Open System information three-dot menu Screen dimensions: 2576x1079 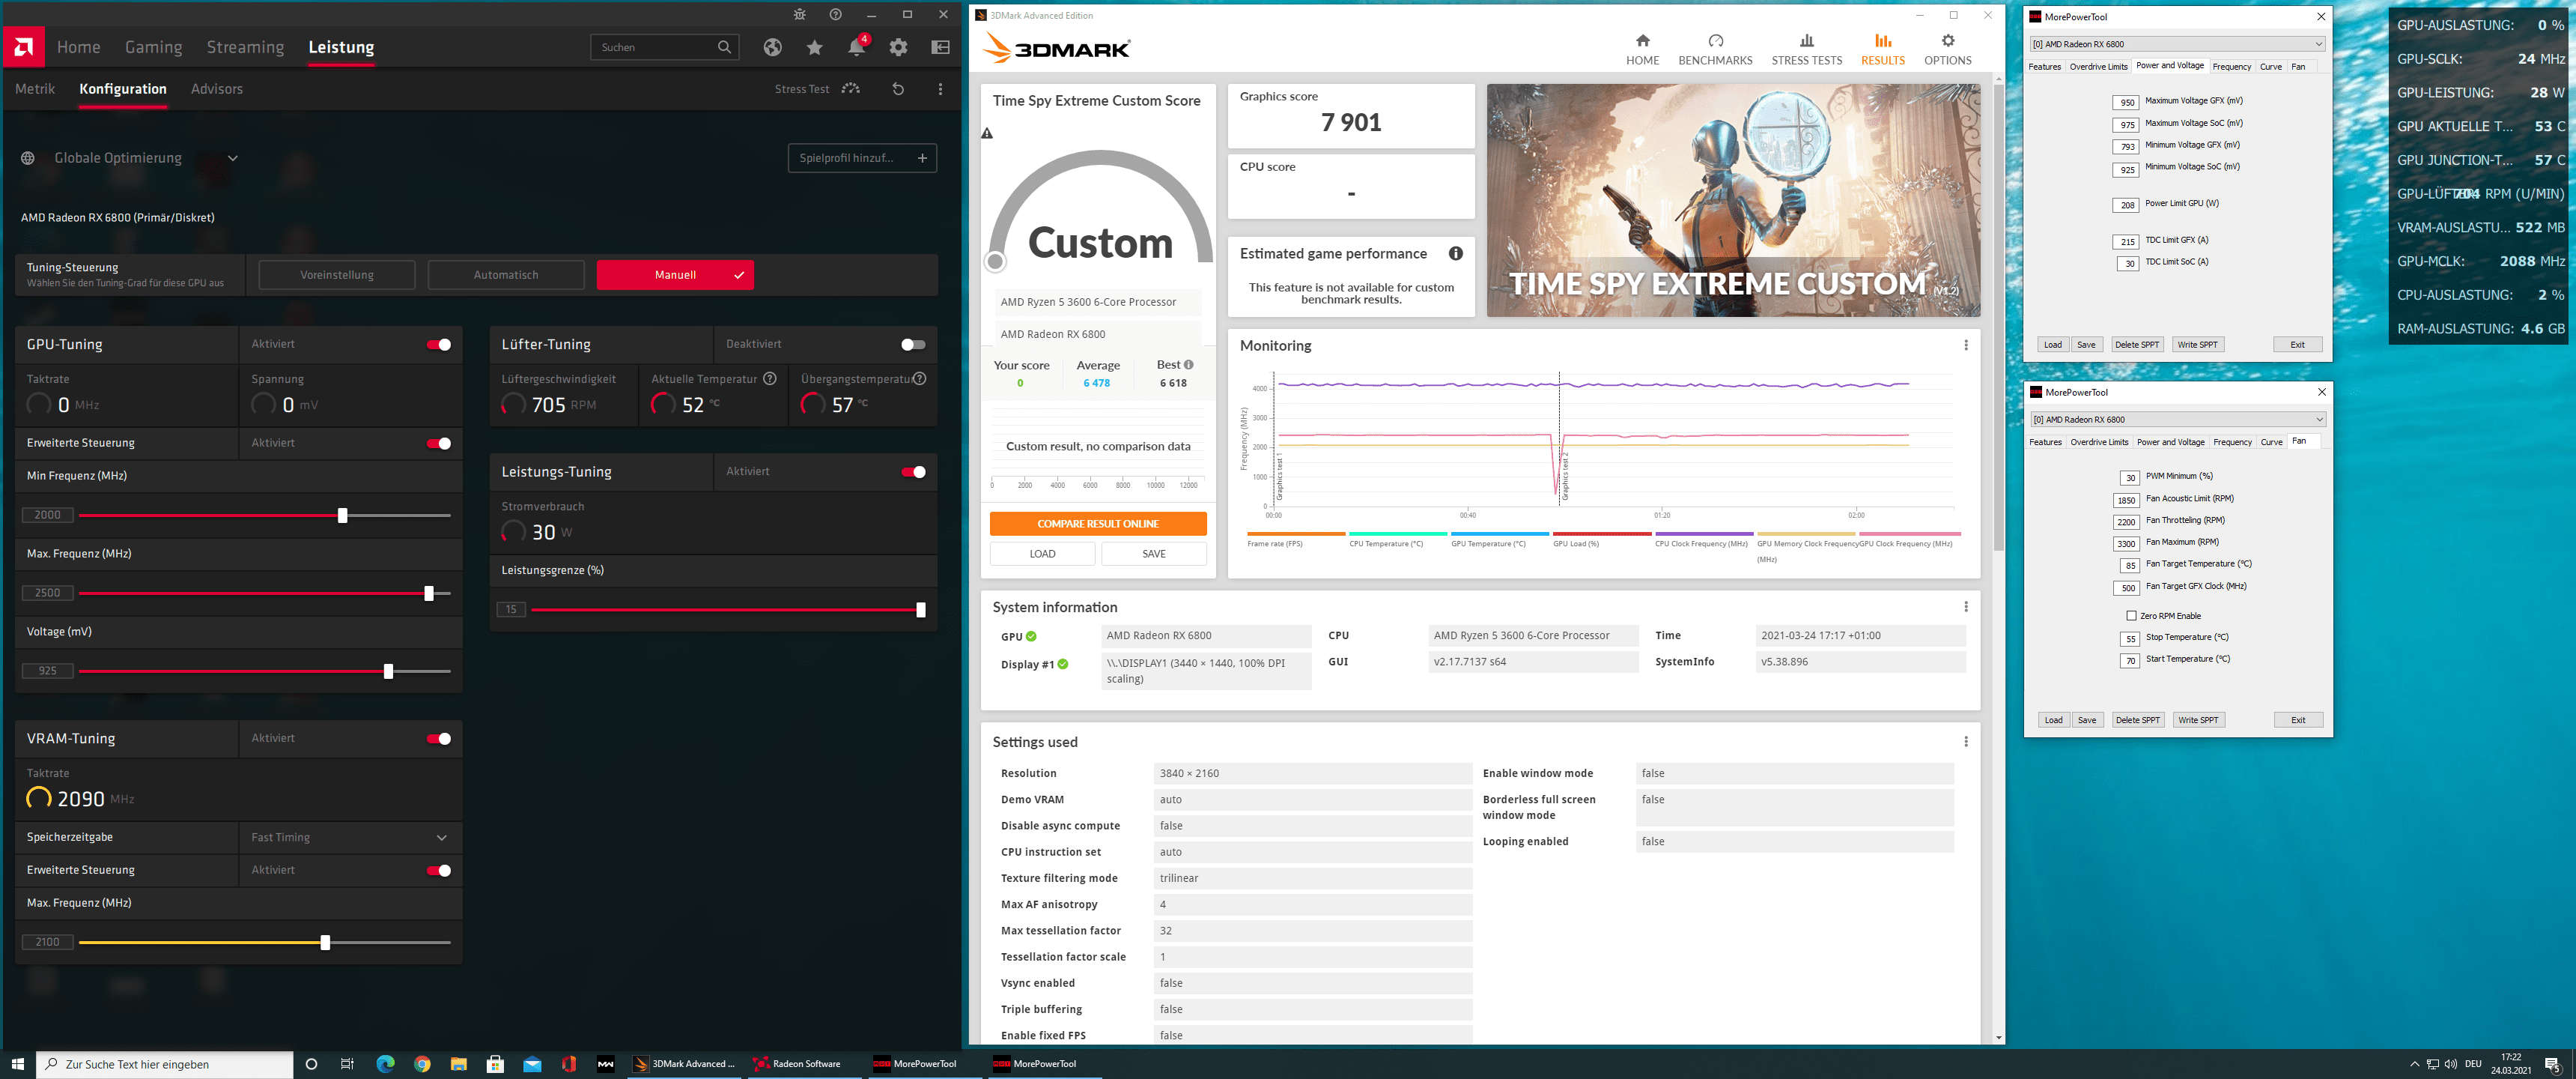1965,606
